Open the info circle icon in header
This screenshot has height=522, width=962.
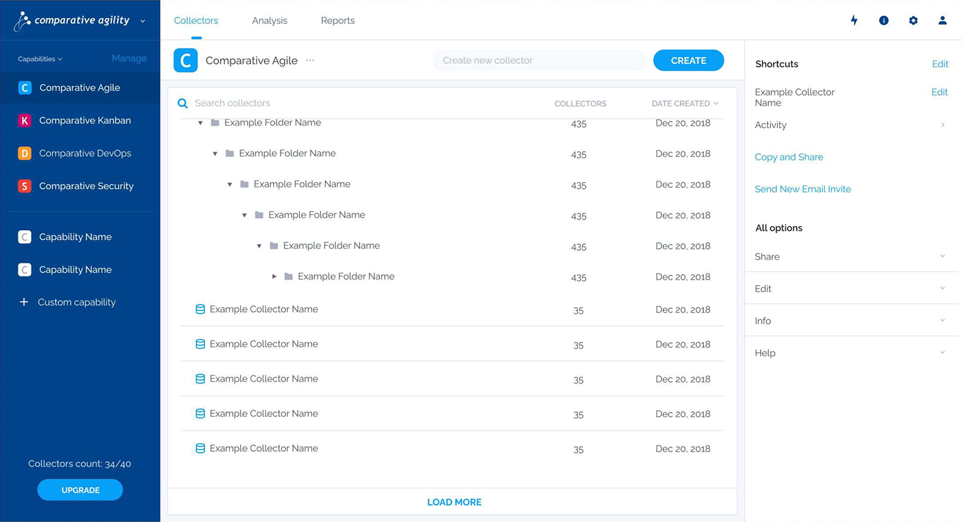click(x=883, y=20)
